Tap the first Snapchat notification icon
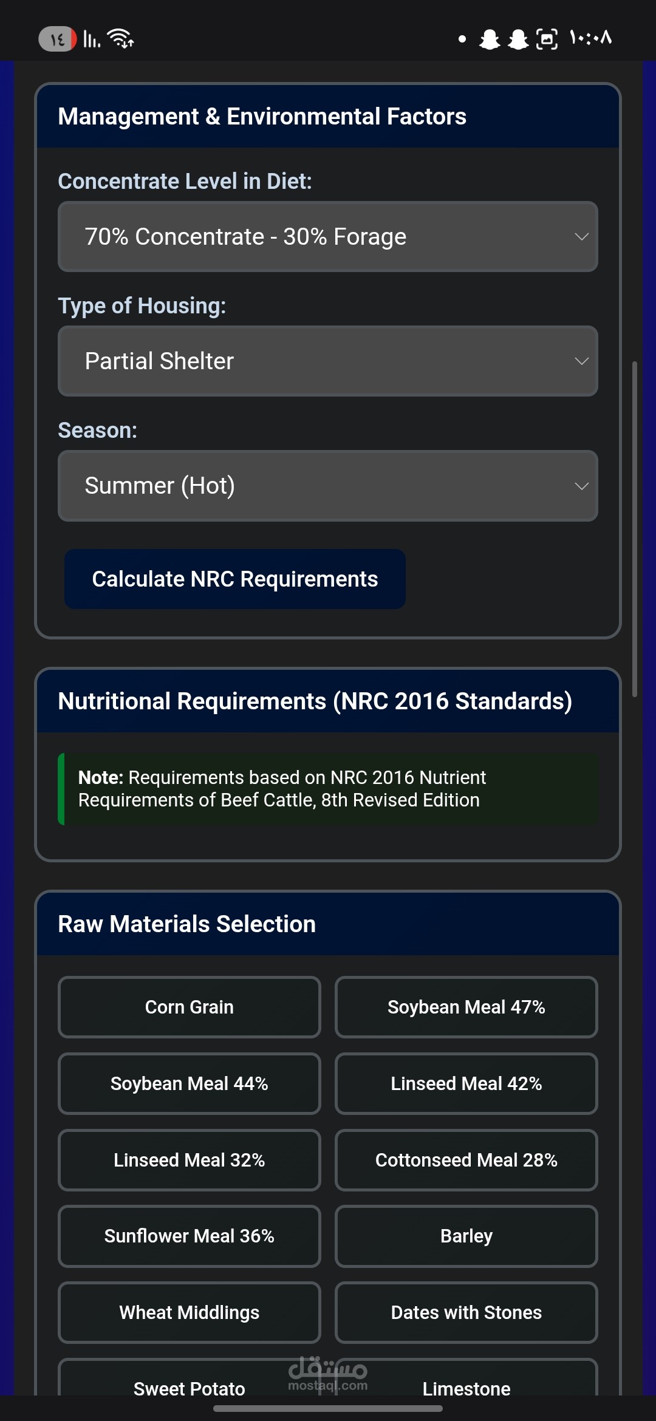 click(490, 39)
